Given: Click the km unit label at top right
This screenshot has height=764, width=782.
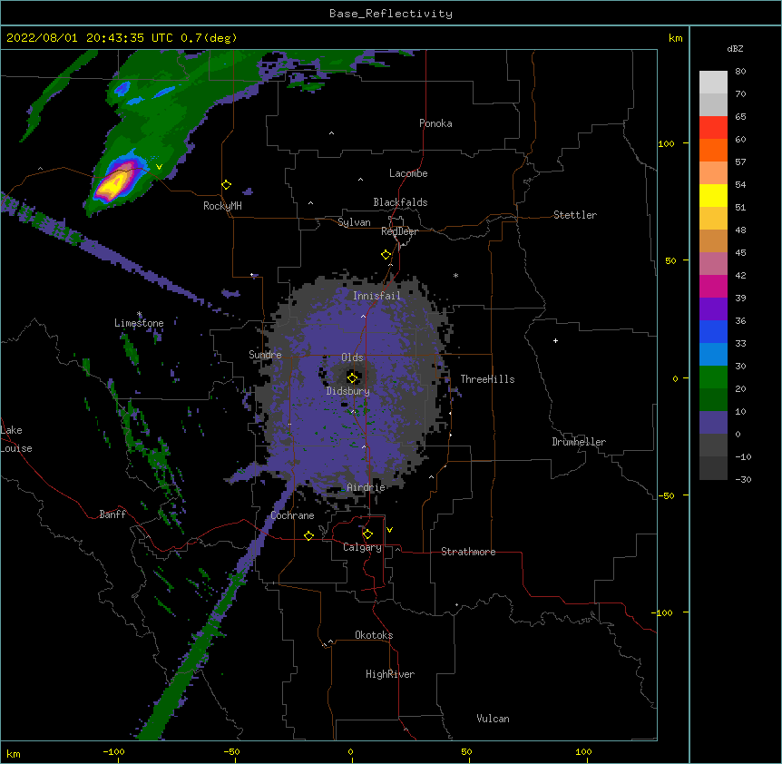Looking at the screenshot, I should [675, 38].
